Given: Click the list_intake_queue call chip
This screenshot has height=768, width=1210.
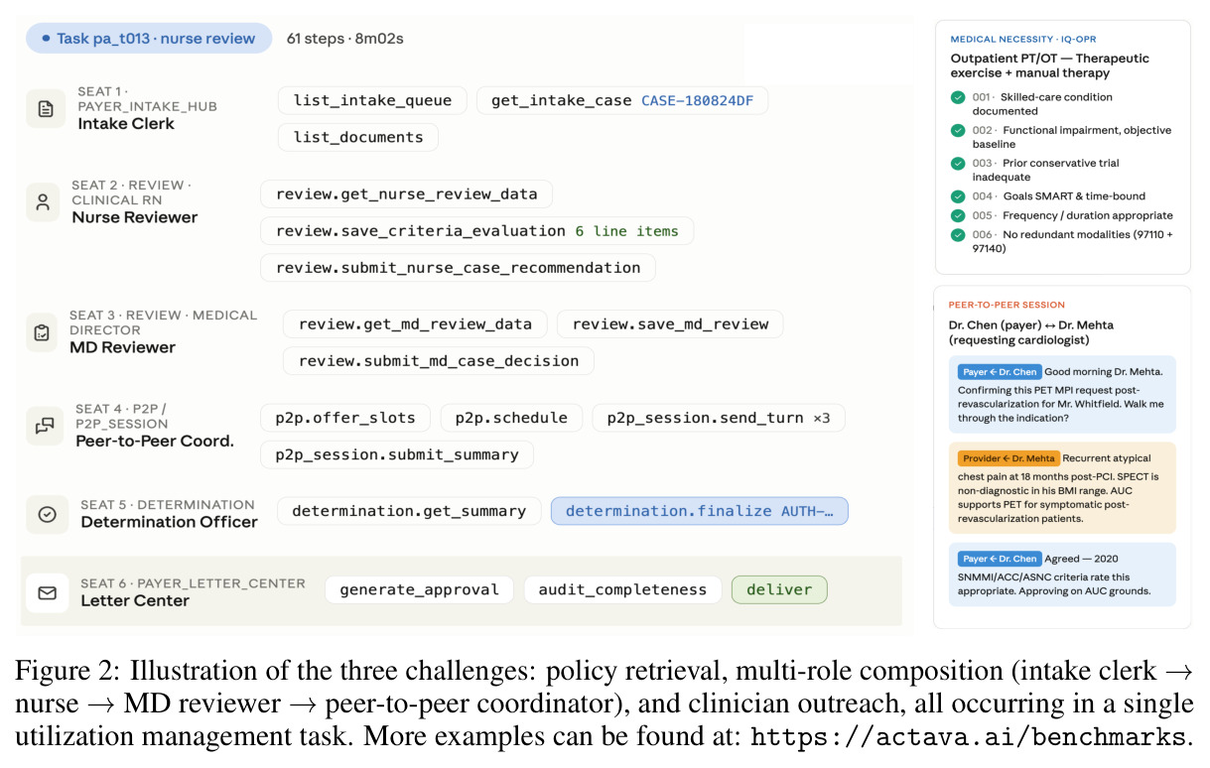Looking at the screenshot, I should 372,100.
